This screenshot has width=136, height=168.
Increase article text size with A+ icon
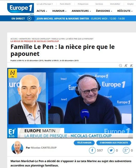point(126,65)
